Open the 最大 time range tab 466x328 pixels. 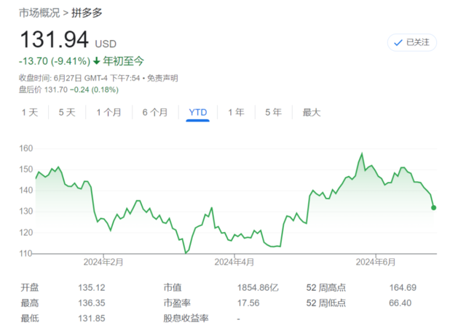pos(312,112)
